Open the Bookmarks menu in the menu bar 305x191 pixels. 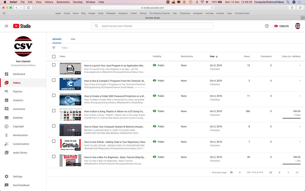pyautogui.click(x=63, y=2)
